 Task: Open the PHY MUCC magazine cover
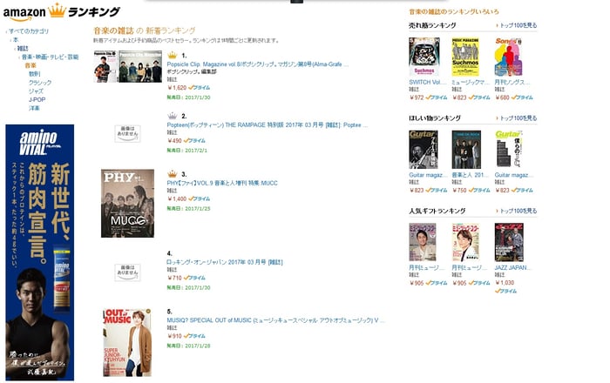127,203
